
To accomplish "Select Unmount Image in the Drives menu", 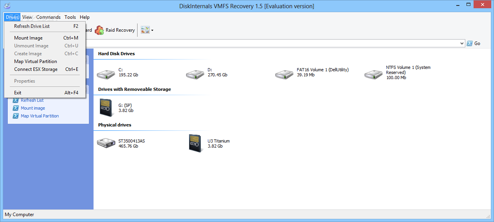I will click(x=45, y=46).
